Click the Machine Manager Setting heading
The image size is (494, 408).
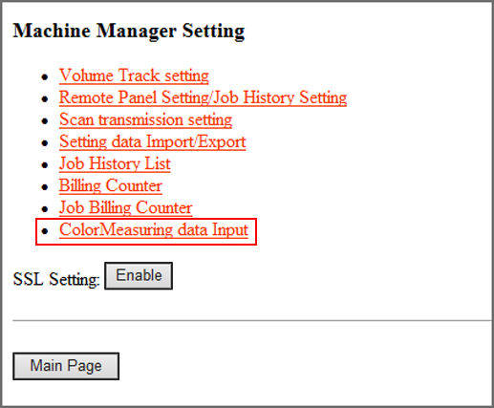129,32
